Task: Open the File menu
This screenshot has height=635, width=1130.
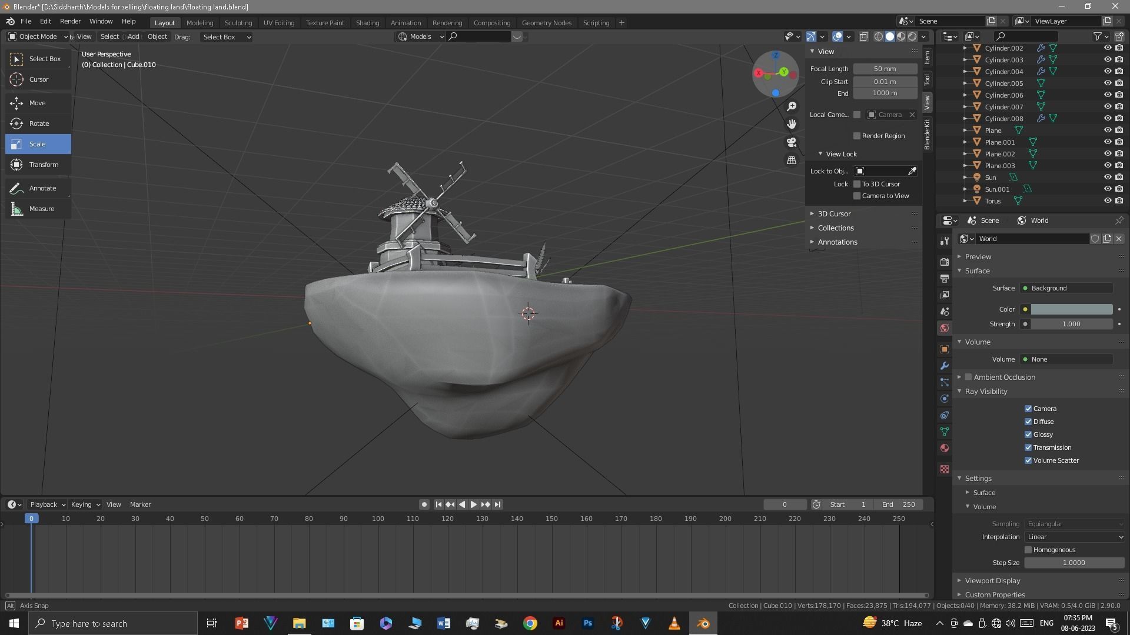Action: click(x=26, y=21)
